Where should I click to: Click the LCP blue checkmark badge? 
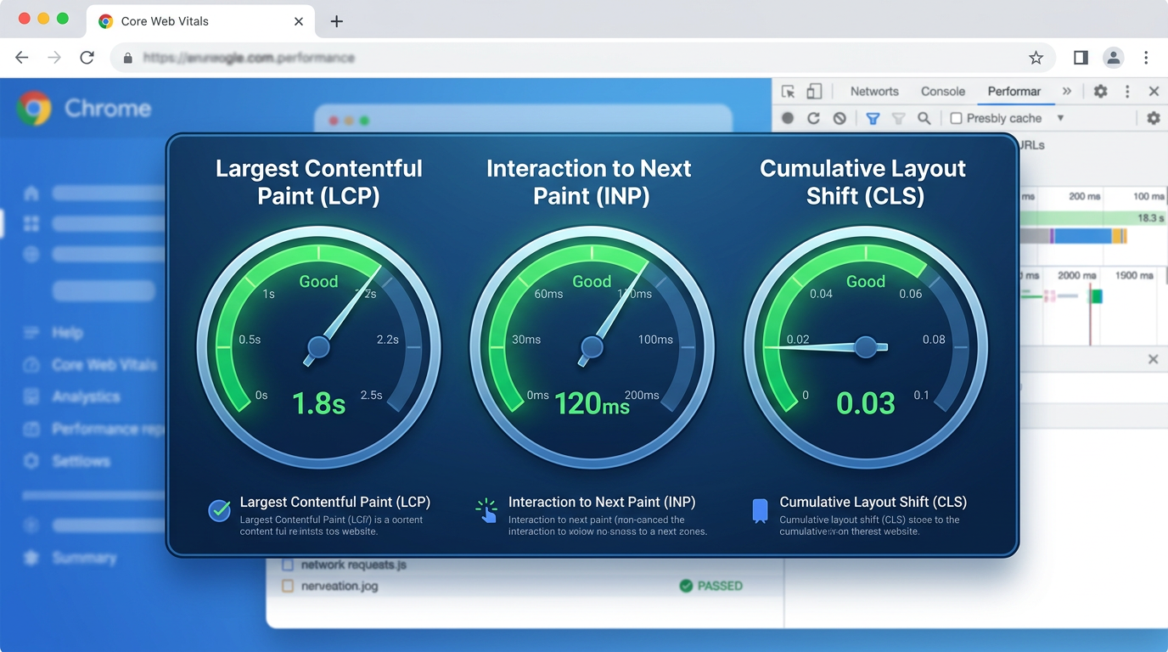pos(220,510)
